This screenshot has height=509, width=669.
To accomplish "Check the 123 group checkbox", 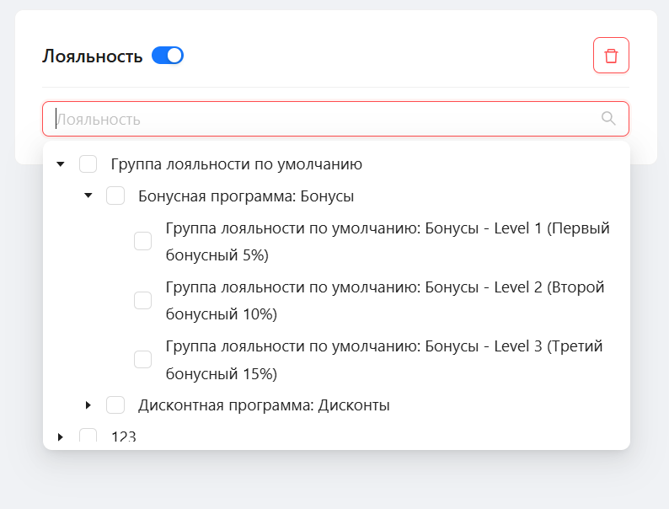I will coord(88,436).
